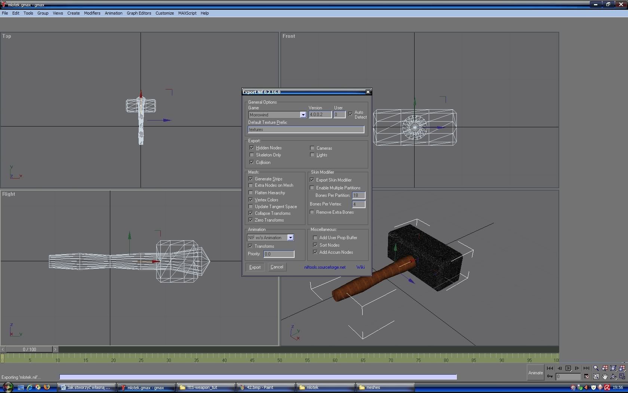
Task: Open the Game dropdown showing Morrowind
Action: 277,115
